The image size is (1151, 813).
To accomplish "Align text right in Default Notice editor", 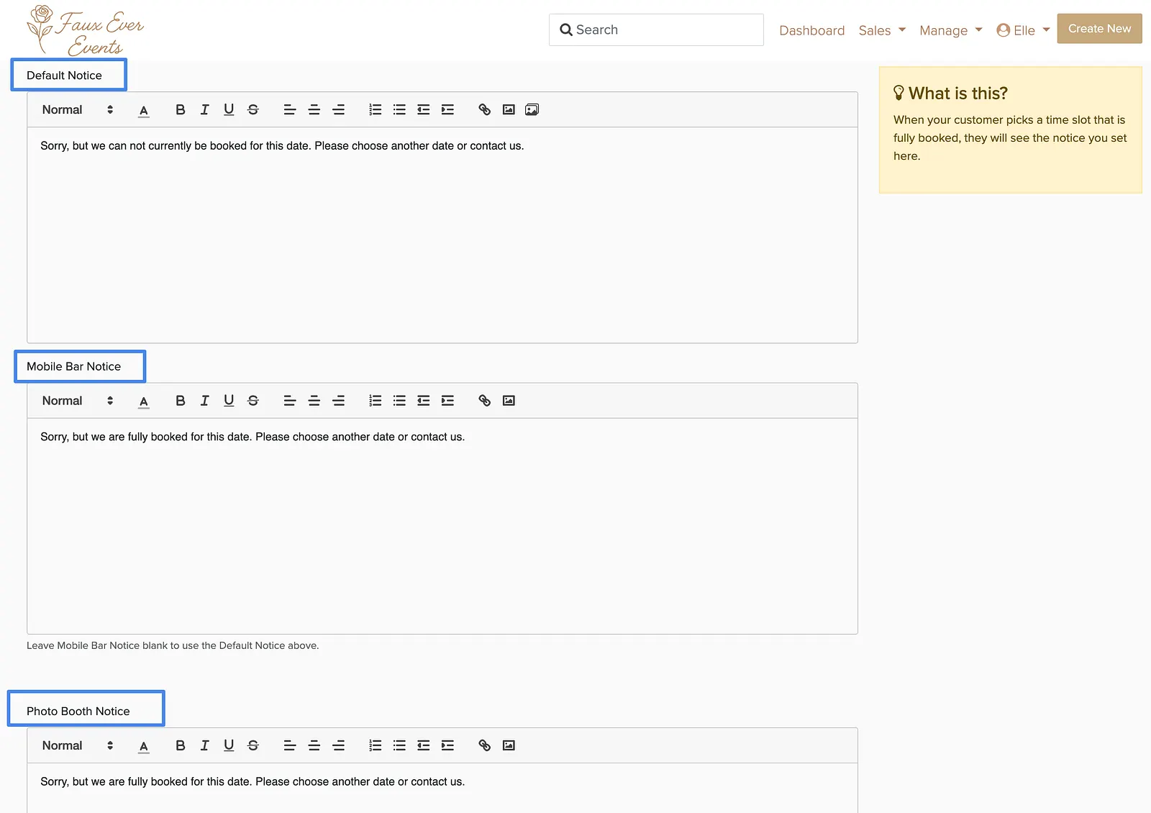I will (x=339, y=109).
